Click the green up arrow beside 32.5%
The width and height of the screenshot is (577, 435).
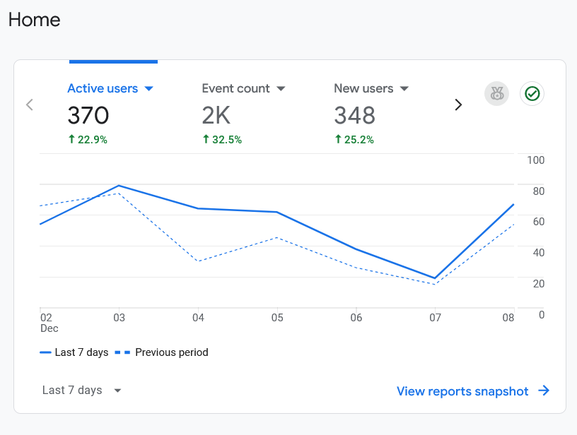tap(206, 140)
